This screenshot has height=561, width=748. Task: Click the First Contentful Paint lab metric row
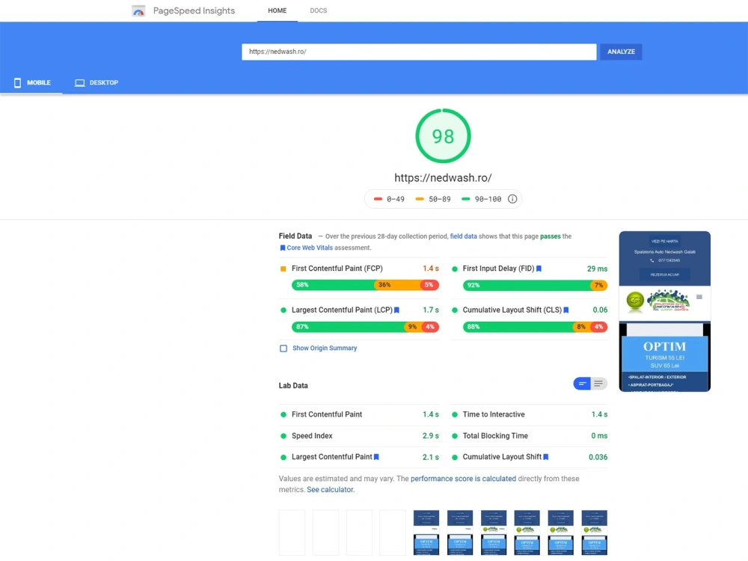pos(359,414)
